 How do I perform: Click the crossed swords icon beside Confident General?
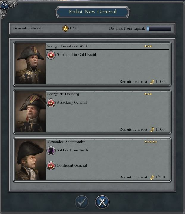click(x=51, y=166)
